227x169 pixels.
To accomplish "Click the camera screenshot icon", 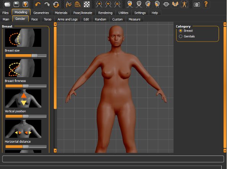I will (x=197, y=4).
